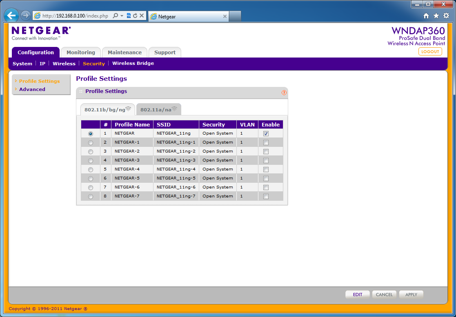Open the Support tab
Image resolution: width=456 pixels, height=317 pixels.
click(165, 52)
